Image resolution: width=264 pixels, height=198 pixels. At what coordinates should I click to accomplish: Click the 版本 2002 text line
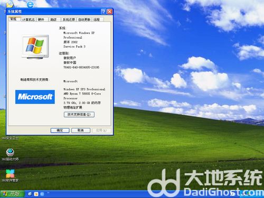pyautogui.click(x=70, y=42)
